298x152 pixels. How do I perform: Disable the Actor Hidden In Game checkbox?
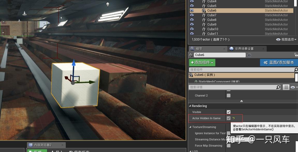(x=228, y=118)
